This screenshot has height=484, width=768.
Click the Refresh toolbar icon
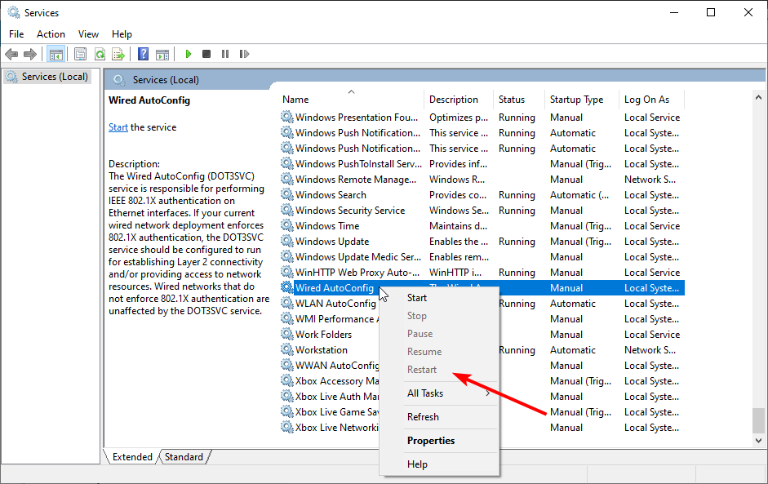100,54
